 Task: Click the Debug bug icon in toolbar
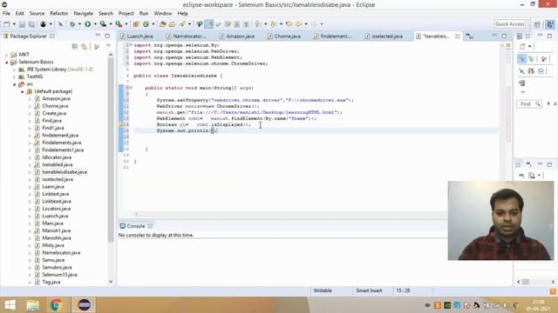coord(72,24)
